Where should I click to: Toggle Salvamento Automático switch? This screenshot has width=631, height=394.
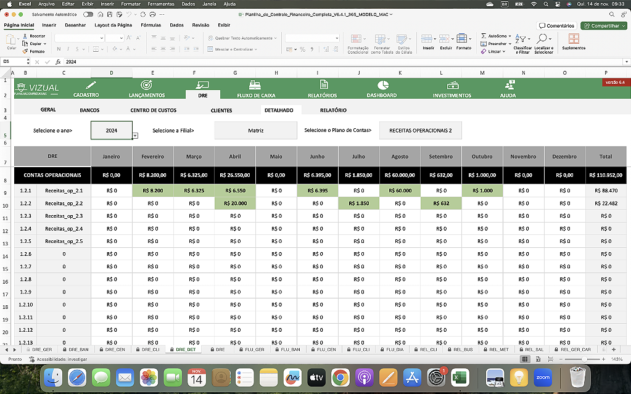(x=88, y=14)
